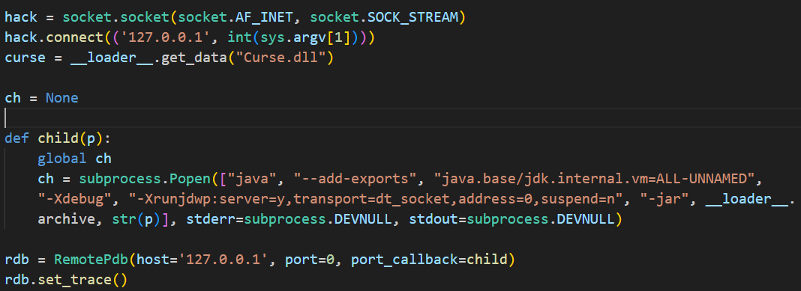Click str(p) in the Popen arguments

(x=137, y=220)
